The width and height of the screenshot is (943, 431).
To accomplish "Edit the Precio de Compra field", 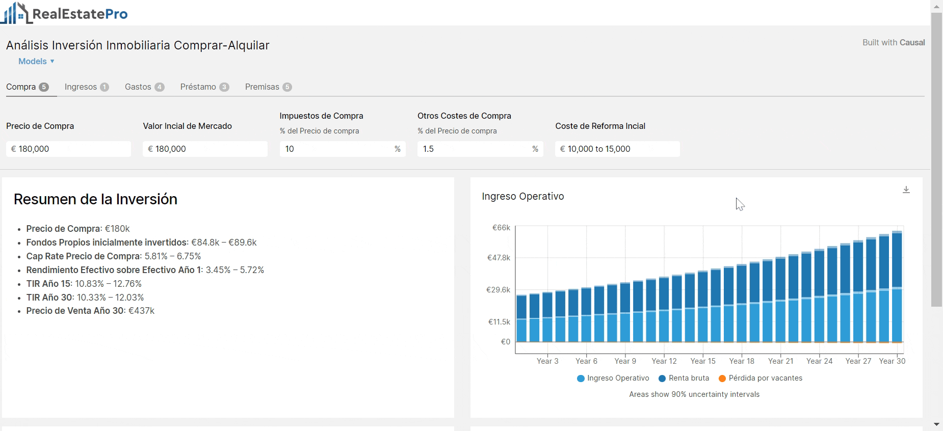I will pos(68,149).
